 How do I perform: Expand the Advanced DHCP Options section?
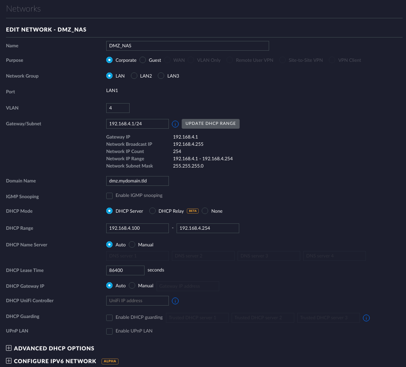click(x=54, y=348)
